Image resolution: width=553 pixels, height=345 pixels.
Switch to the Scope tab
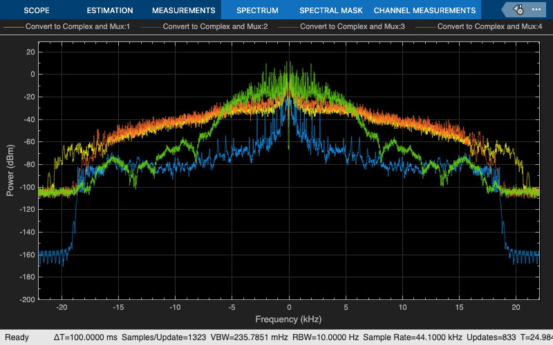[x=37, y=10]
